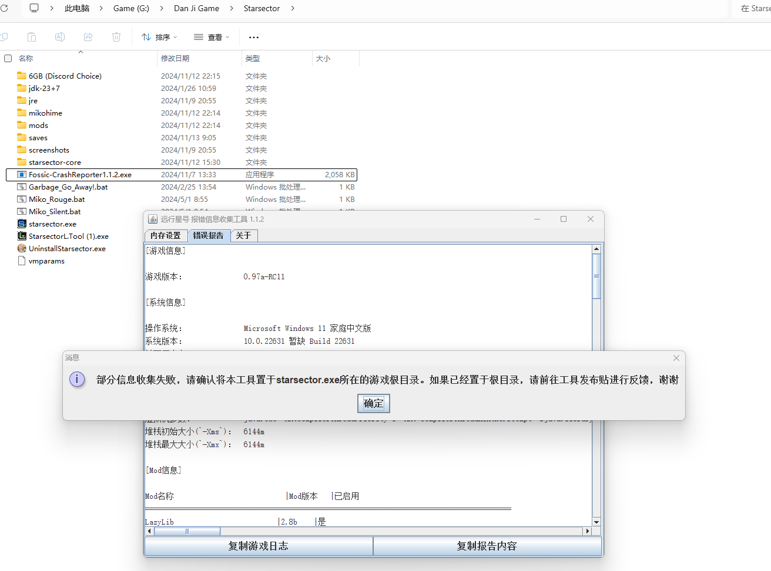Click the horizontal scrollbar below the error report
This screenshot has width=771, height=571.
click(x=187, y=531)
